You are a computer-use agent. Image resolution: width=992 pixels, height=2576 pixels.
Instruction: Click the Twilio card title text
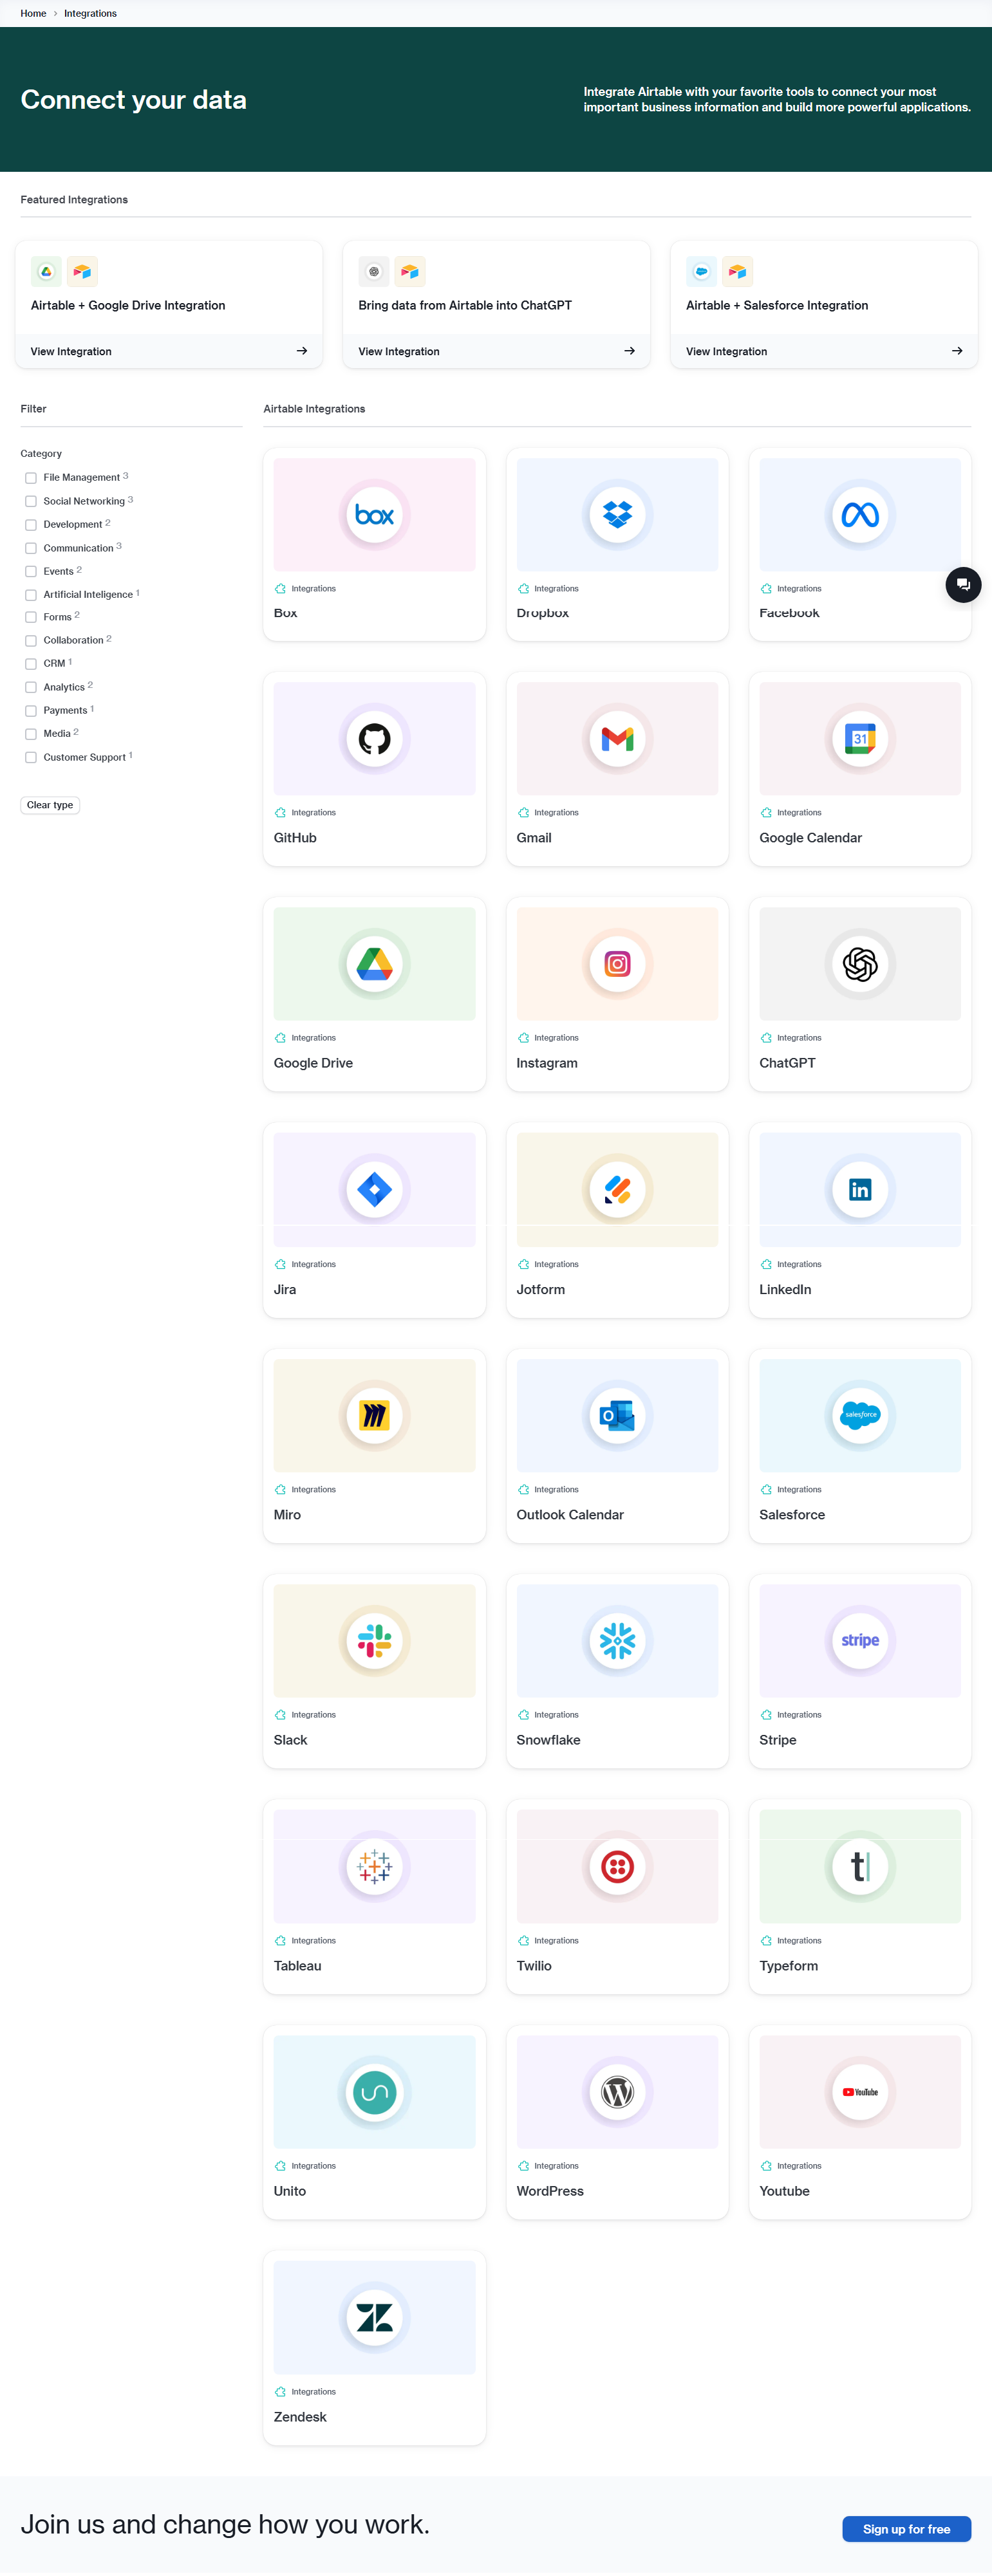[534, 1966]
